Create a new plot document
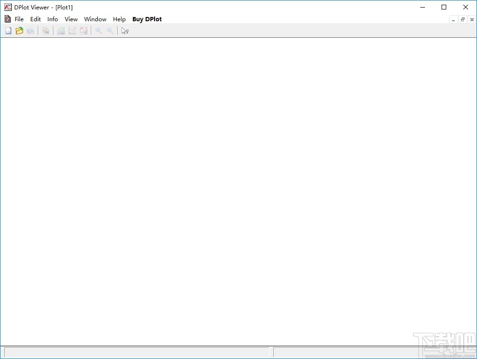477x359 pixels. tap(8, 30)
